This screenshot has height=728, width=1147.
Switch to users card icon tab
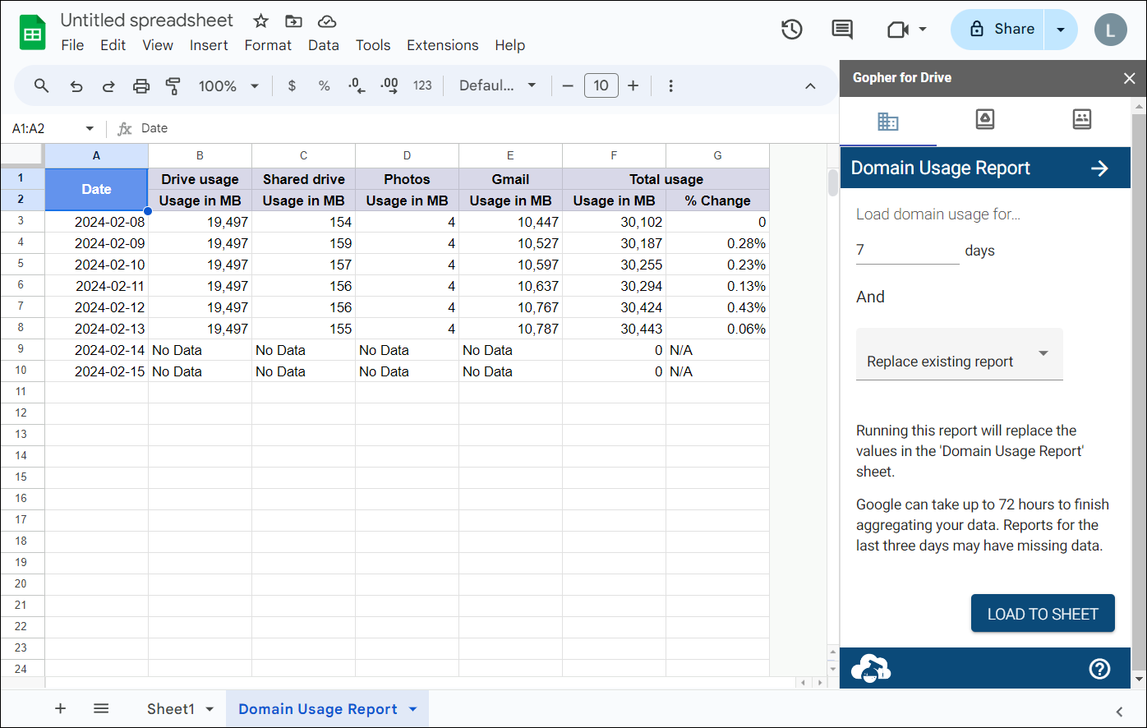(x=1082, y=120)
